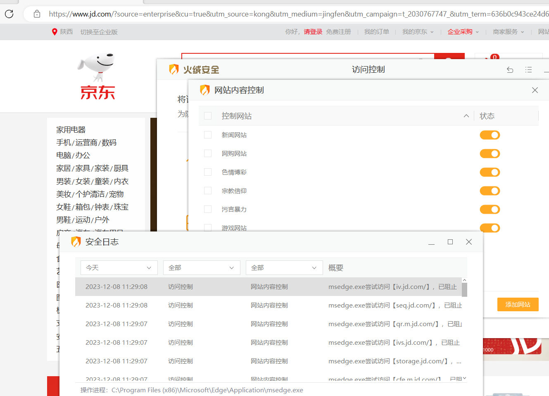549x396 pixels.
Task: Click the back arrow in Huorong access control
Action: (510, 70)
